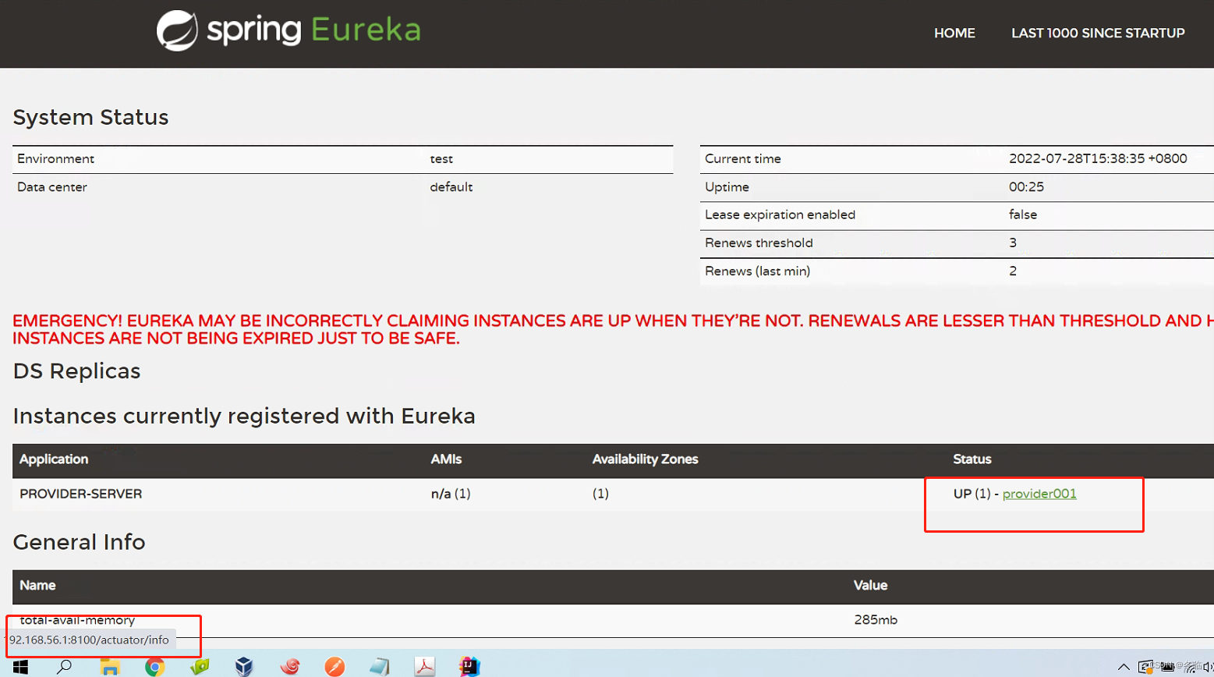Click the Value column header in General Info
Viewport: 1214px width, 677px height.
click(x=870, y=585)
